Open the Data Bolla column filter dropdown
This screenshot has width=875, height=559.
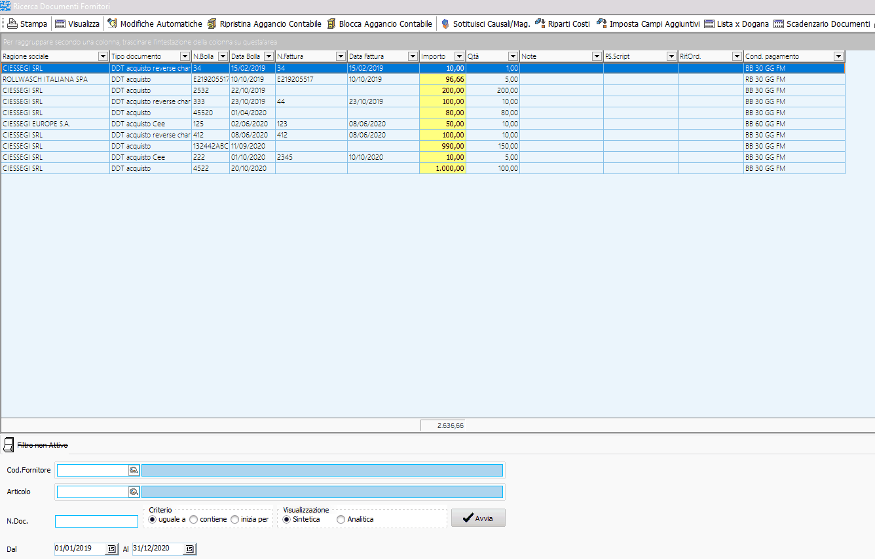(269, 56)
